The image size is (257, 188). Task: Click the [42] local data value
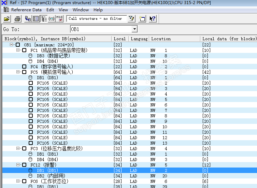point(206,72)
